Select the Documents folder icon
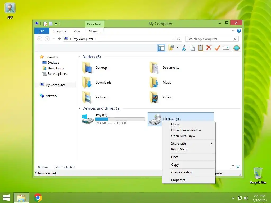Viewport: 271px width, 203px height. click(154, 68)
